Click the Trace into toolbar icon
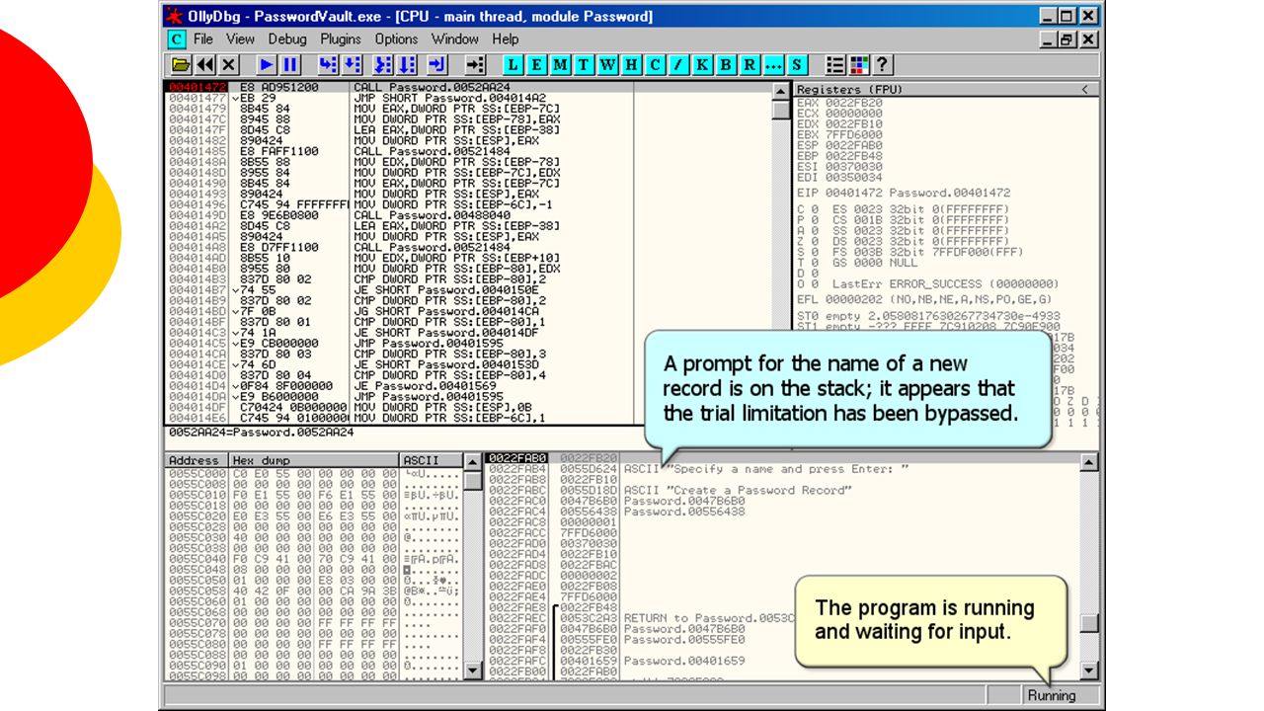The height and width of the screenshot is (711, 1264). 383,65
